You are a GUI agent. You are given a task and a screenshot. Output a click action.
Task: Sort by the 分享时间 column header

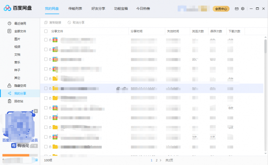point(137,31)
